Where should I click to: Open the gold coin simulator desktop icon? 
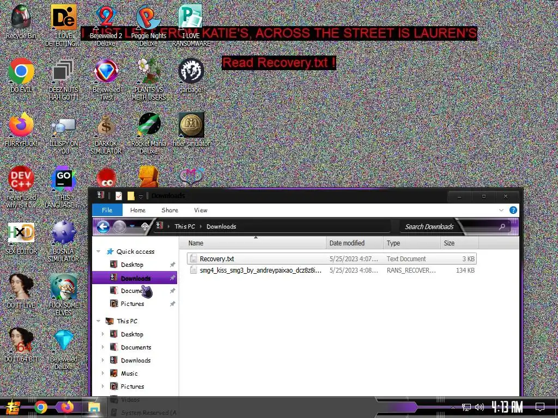191,130
